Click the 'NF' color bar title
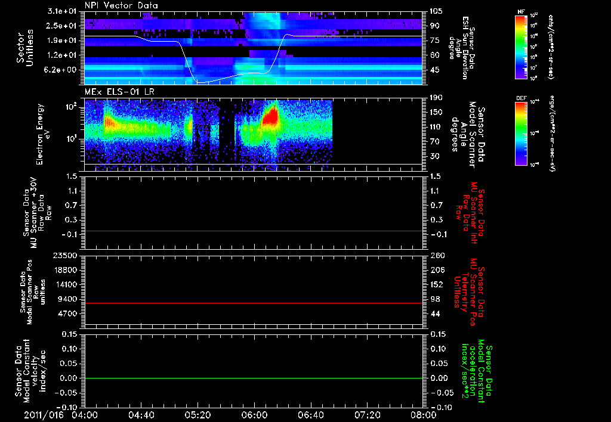This screenshot has width=611, height=422. (x=521, y=12)
